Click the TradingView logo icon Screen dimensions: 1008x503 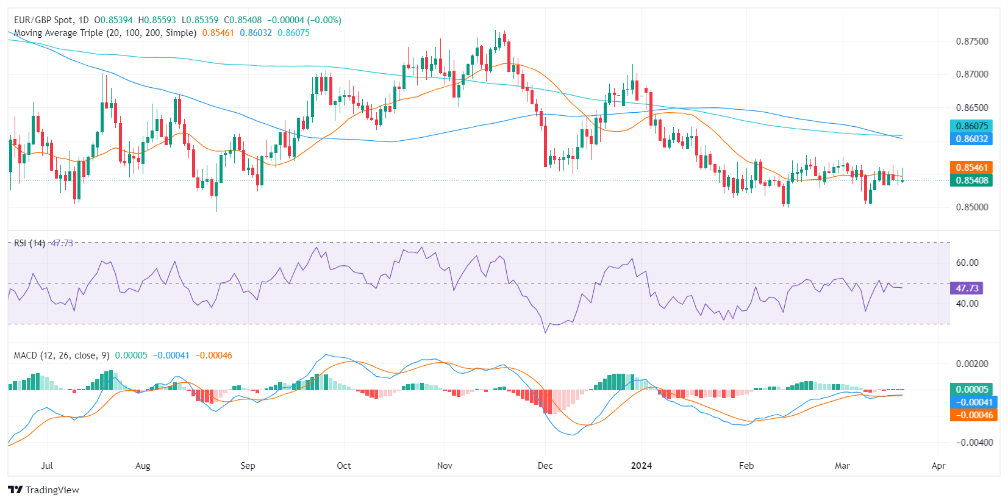click(15, 490)
